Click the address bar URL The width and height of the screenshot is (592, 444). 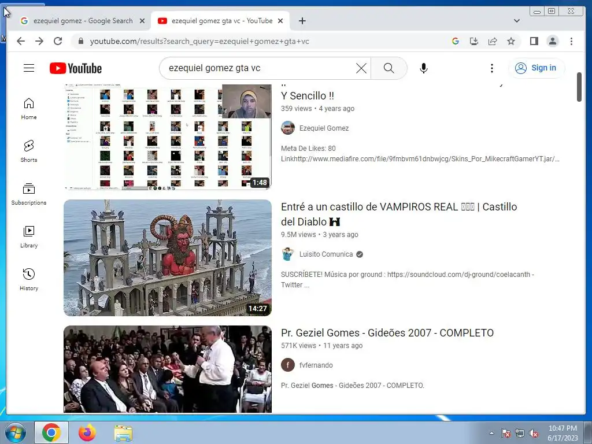pos(199,41)
